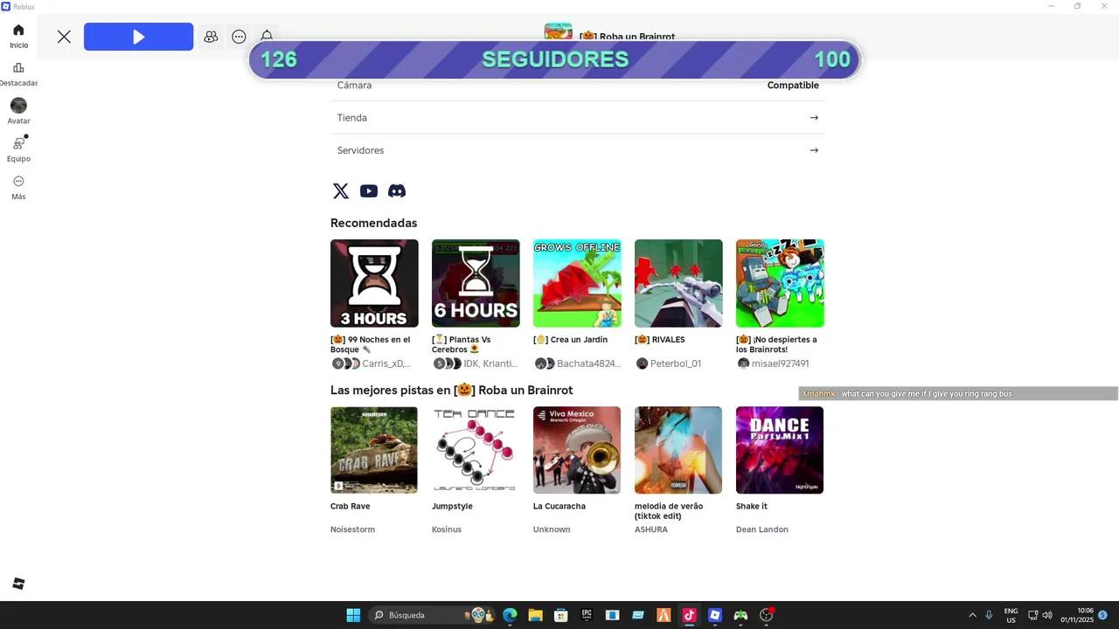The image size is (1119, 629).
Task: Open the Discord server icon
Action: coord(397,190)
